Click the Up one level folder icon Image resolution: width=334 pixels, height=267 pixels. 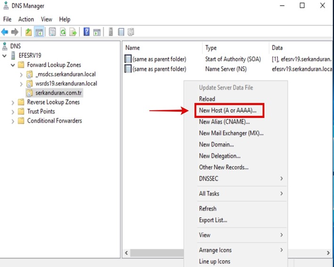click(x=28, y=32)
